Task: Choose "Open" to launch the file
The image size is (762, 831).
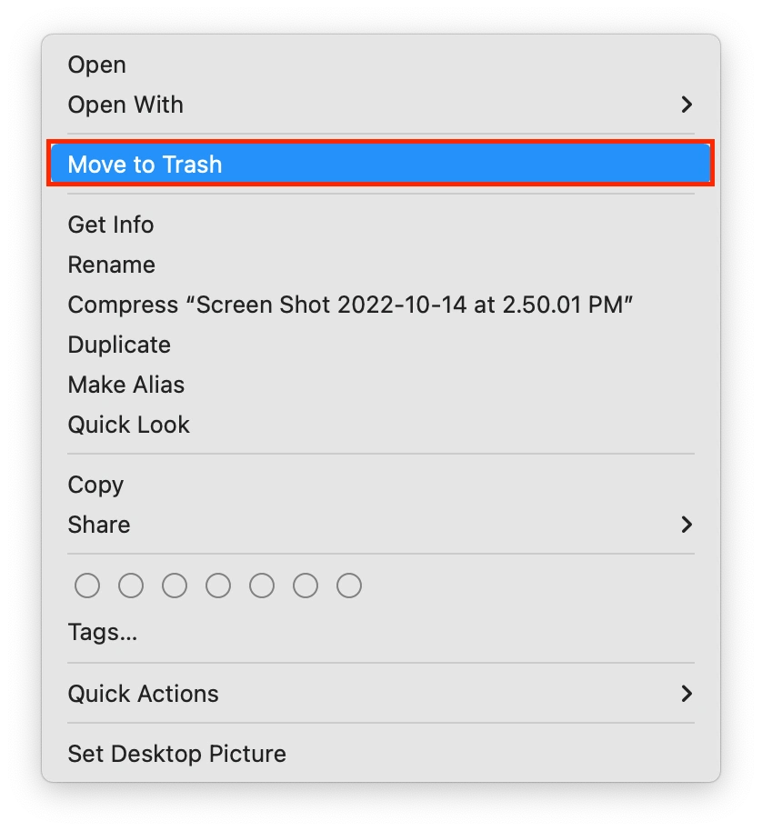Action: tap(97, 65)
